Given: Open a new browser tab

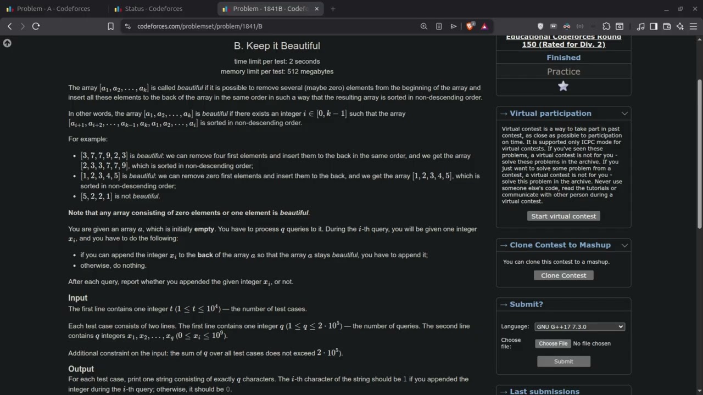Looking at the screenshot, I should point(333,9).
